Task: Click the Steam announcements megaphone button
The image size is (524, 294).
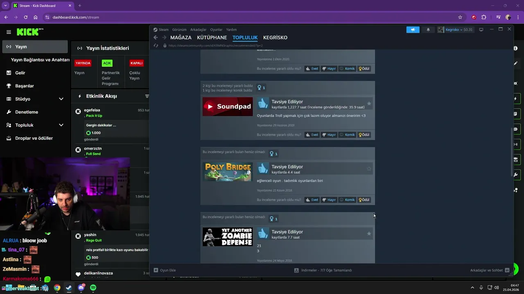Action: (x=413, y=29)
